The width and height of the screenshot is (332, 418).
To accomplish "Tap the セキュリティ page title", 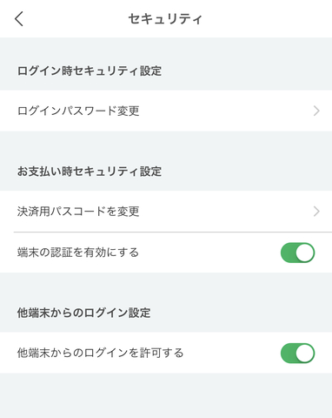I will 165,19.
